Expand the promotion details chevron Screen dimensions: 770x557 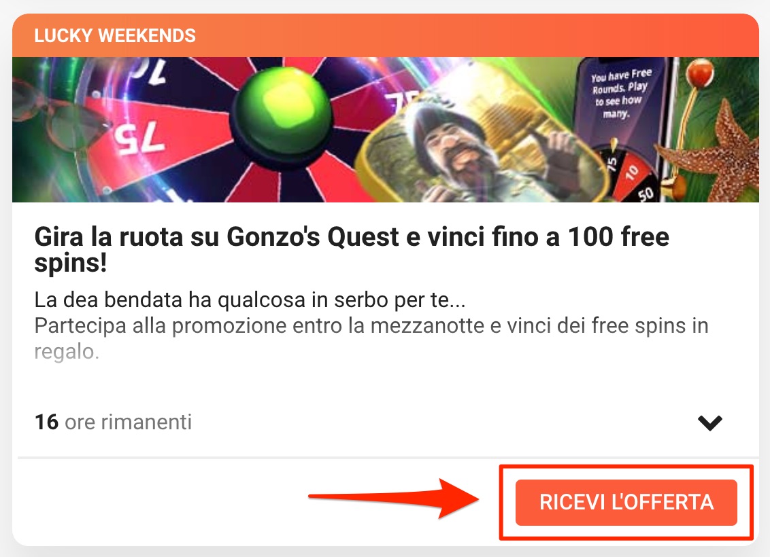coord(710,423)
